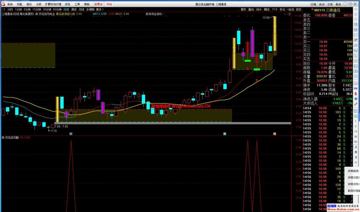Select the pencil drawing tool icon

[x=356, y=104]
